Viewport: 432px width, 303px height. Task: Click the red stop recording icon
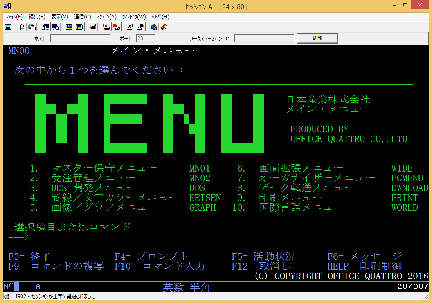coord(117,27)
